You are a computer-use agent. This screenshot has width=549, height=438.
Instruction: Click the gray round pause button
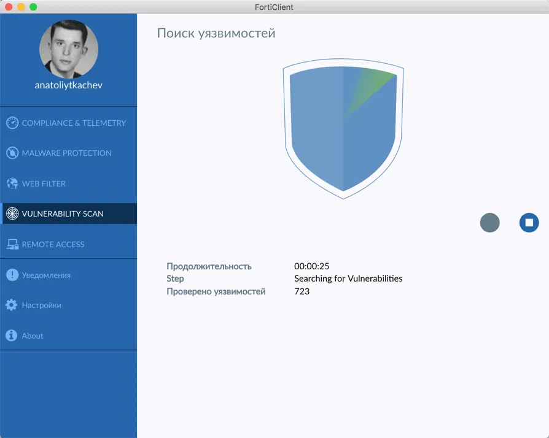490,223
